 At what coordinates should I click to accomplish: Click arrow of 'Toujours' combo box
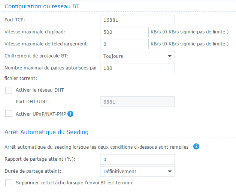coord(169,56)
